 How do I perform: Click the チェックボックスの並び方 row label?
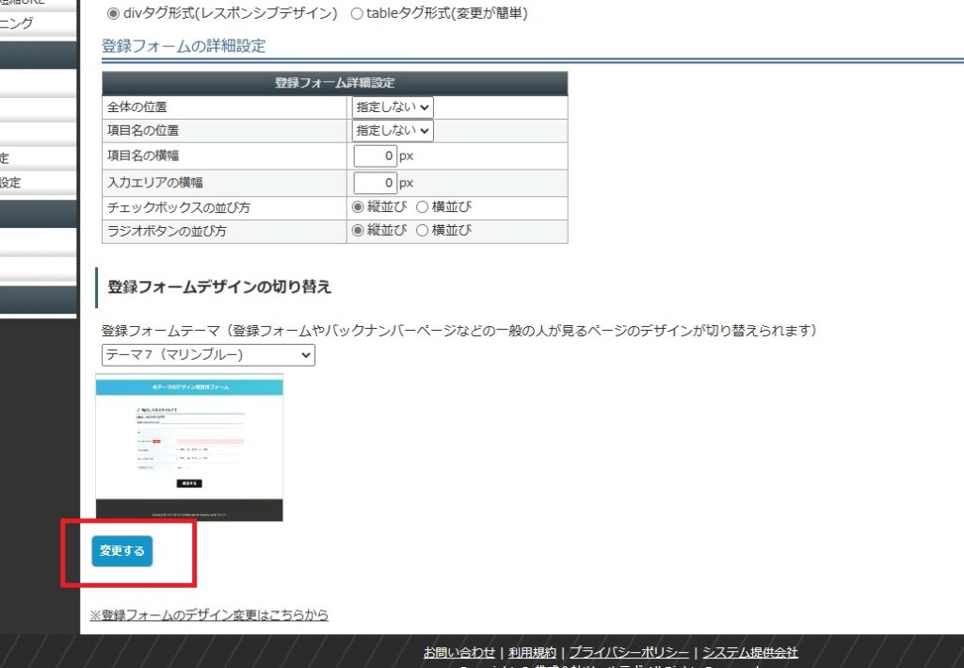click(x=179, y=208)
